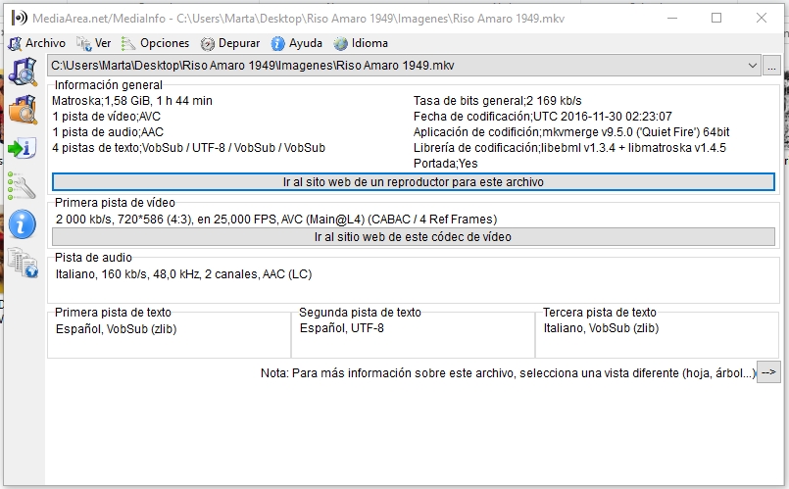Open preferences via wrench sidebar icon
Viewport: 789px width, 489px height.
22,185
